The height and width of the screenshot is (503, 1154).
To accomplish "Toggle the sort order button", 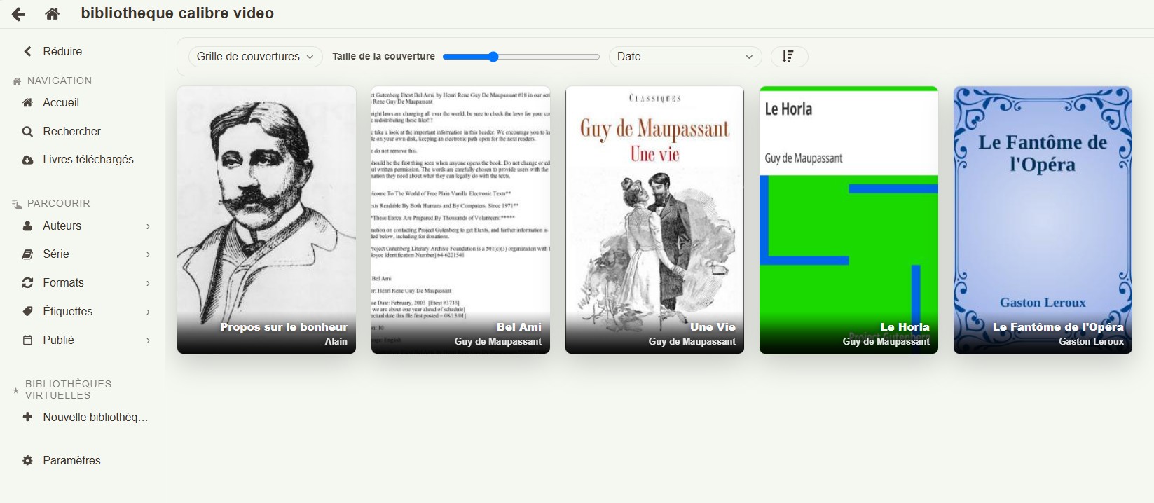I will click(789, 57).
